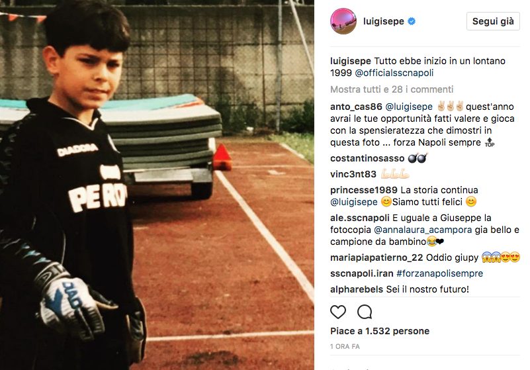Click the 1 ORA FA timestamp
Image resolution: width=530 pixels, height=370 pixels.
345,347
